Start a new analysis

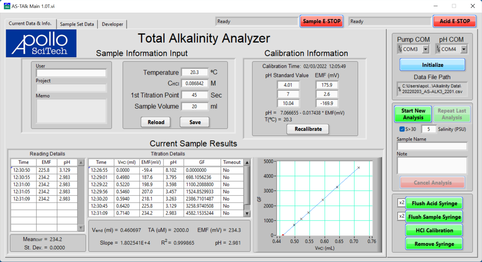[x=413, y=114]
